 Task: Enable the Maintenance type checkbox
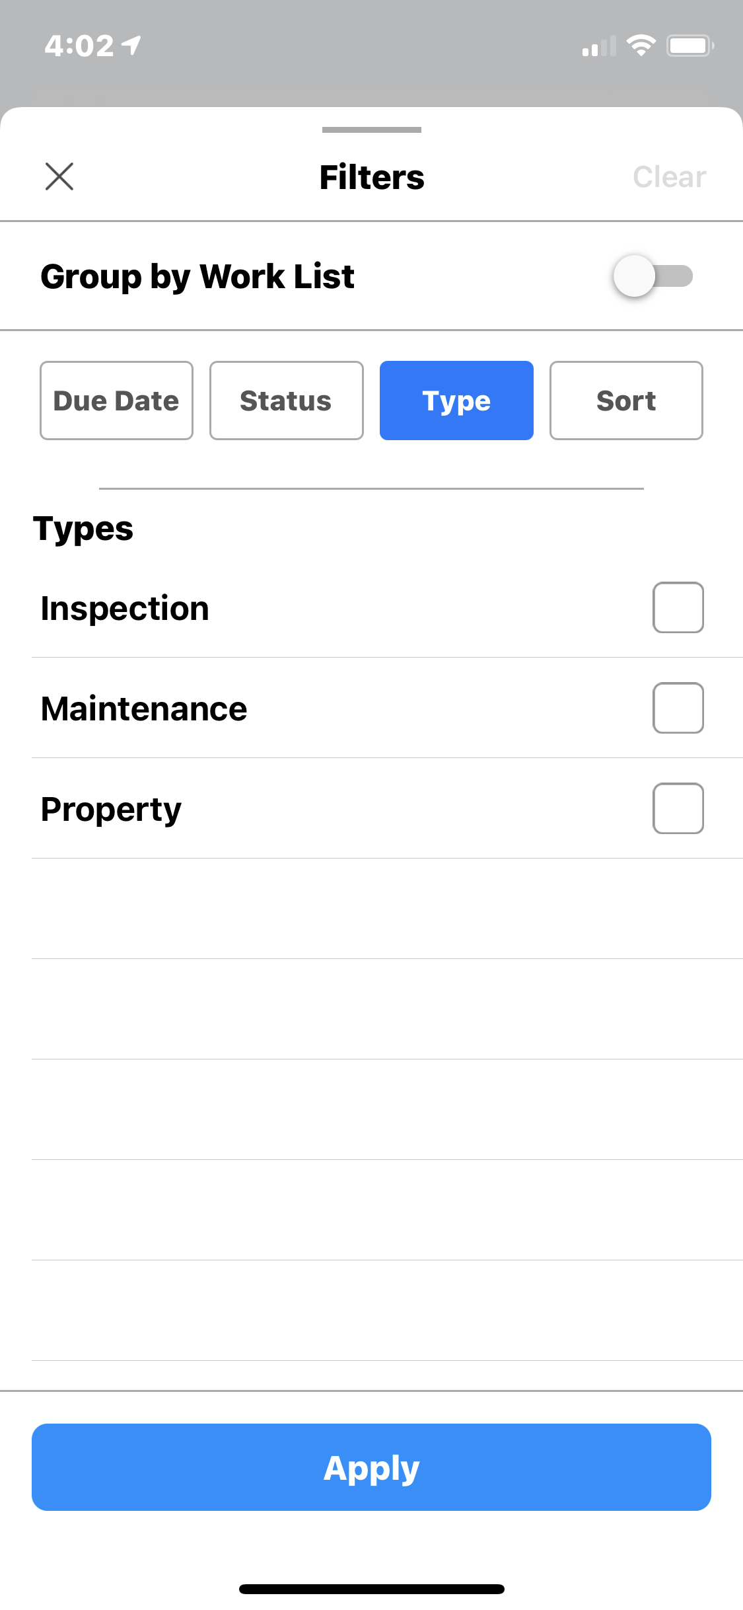[678, 708]
